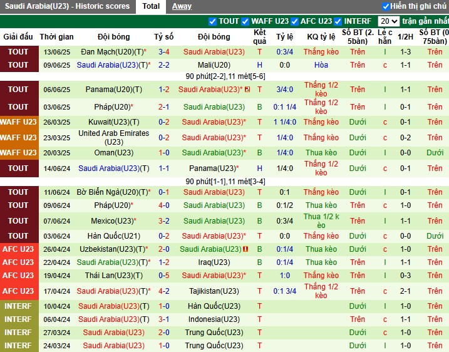Click odds 0:1 3/4 in Tajikistan row
The image size is (449, 352).
coord(285,291)
